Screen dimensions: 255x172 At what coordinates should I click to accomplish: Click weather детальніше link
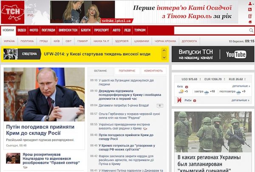click(x=241, y=86)
